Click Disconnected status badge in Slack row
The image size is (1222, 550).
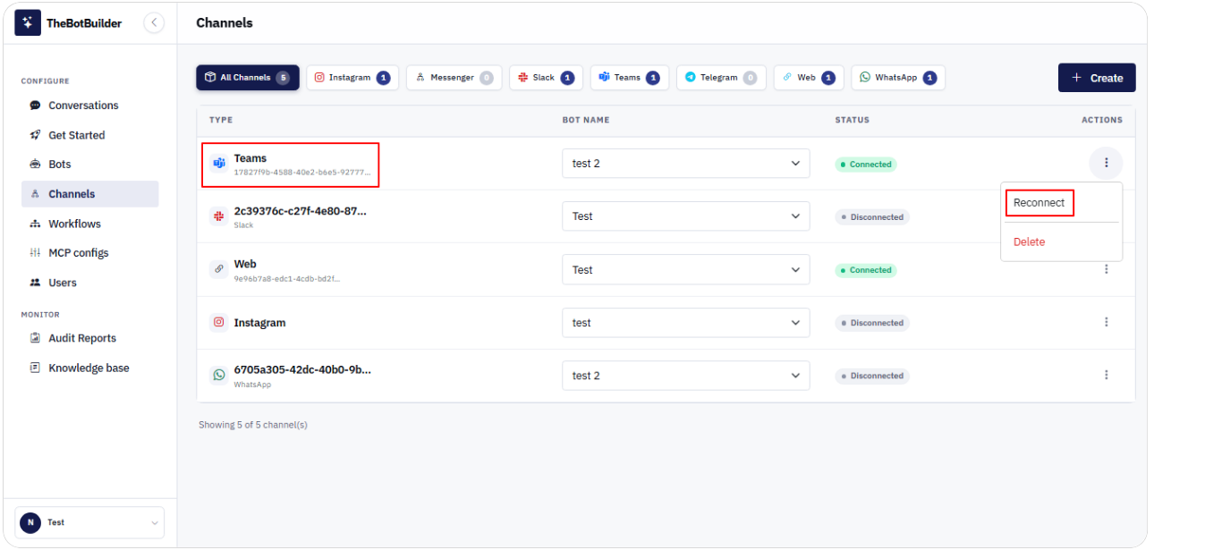[872, 217]
